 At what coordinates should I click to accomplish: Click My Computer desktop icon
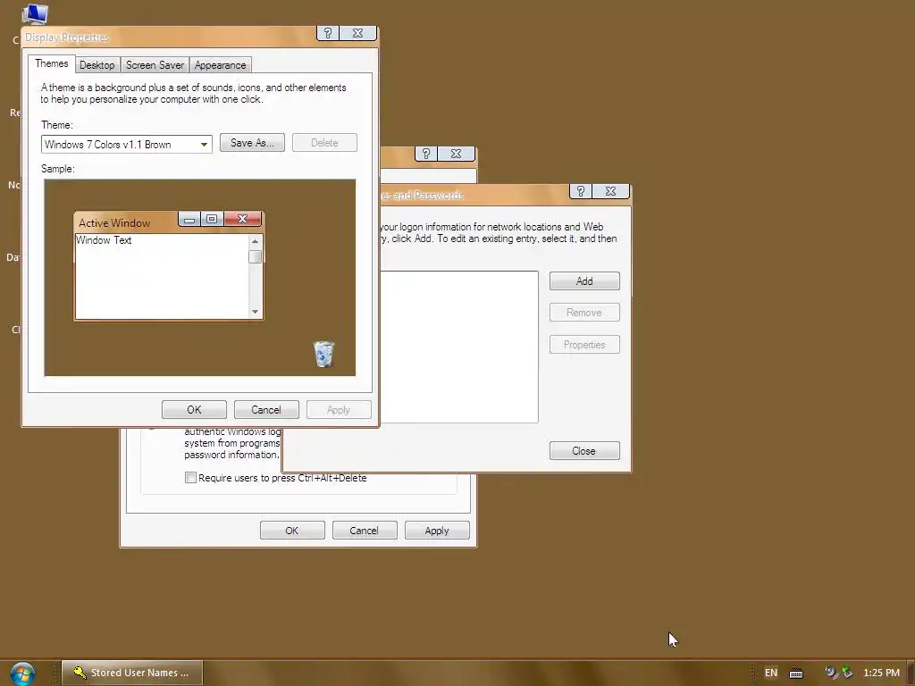(35, 14)
